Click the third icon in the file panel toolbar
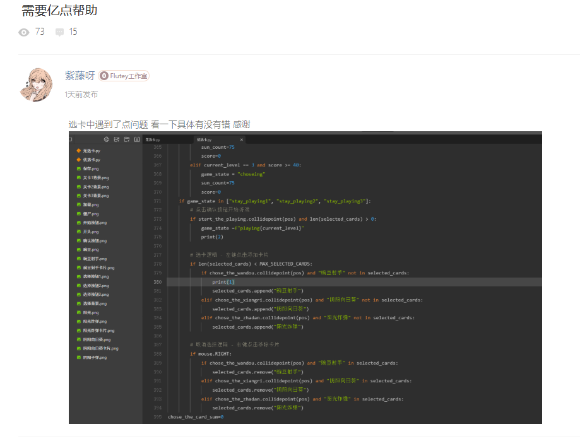The width and height of the screenshot is (580, 446). (x=127, y=139)
